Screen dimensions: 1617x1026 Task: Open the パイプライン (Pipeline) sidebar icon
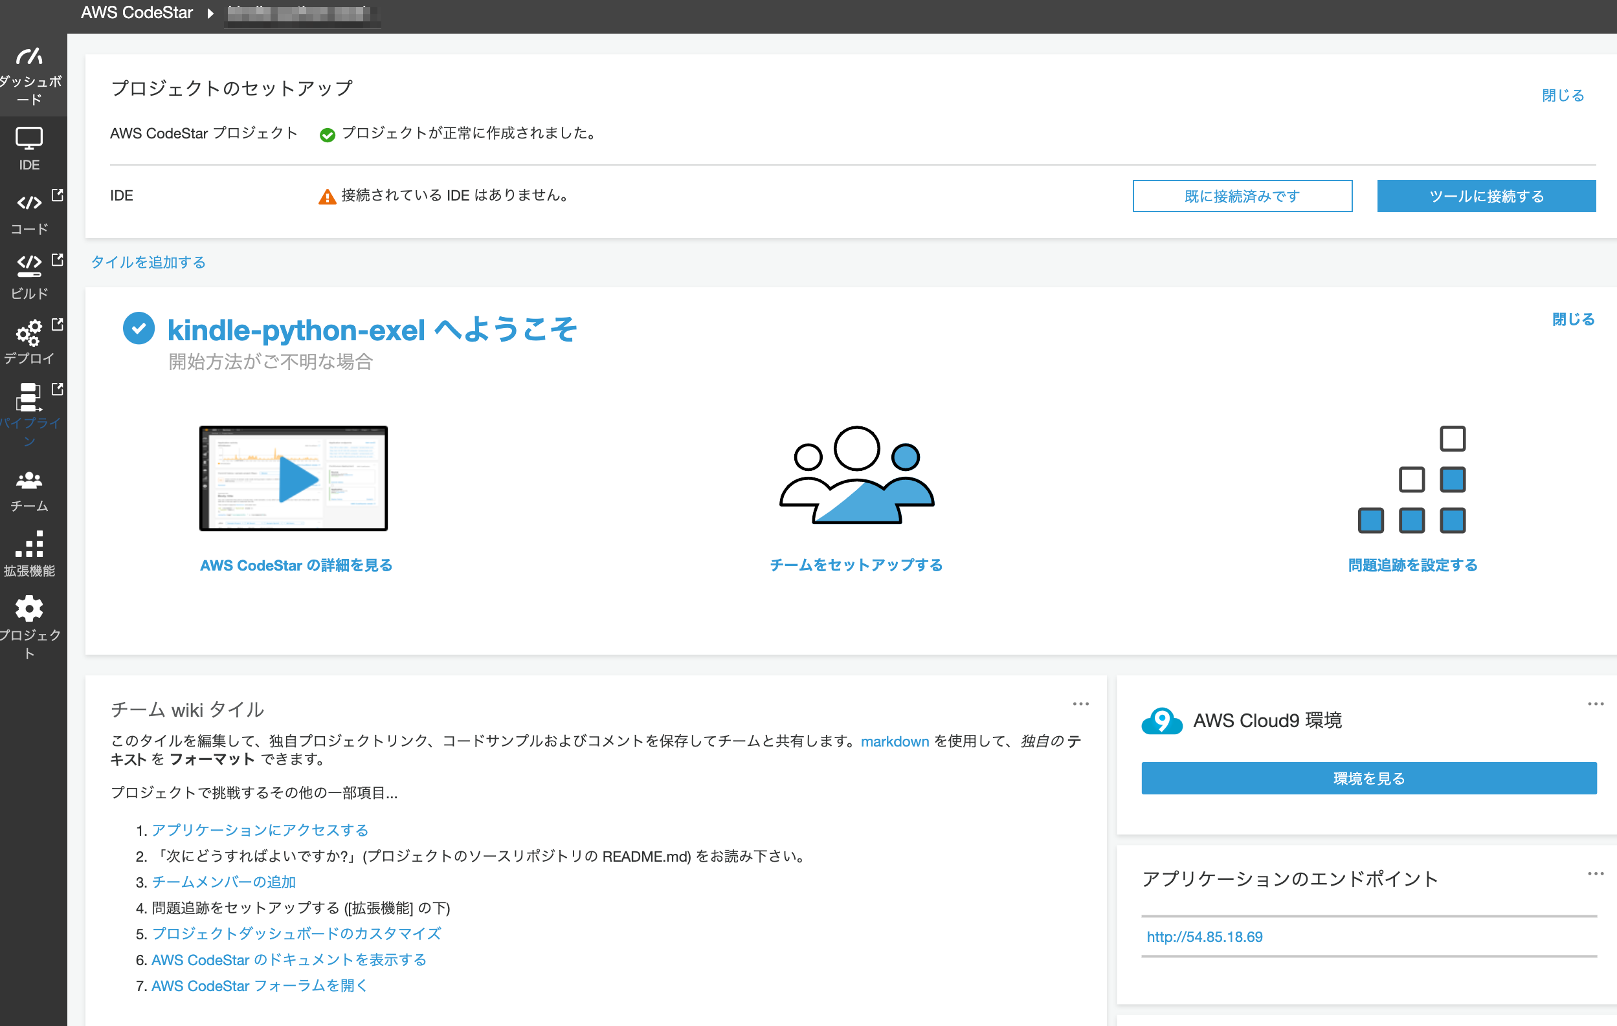pyautogui.click(x=30, y=397)
